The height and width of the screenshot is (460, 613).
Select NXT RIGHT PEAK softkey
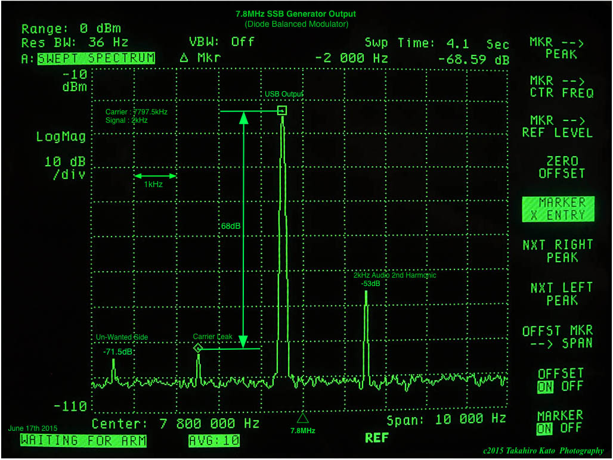557,251
